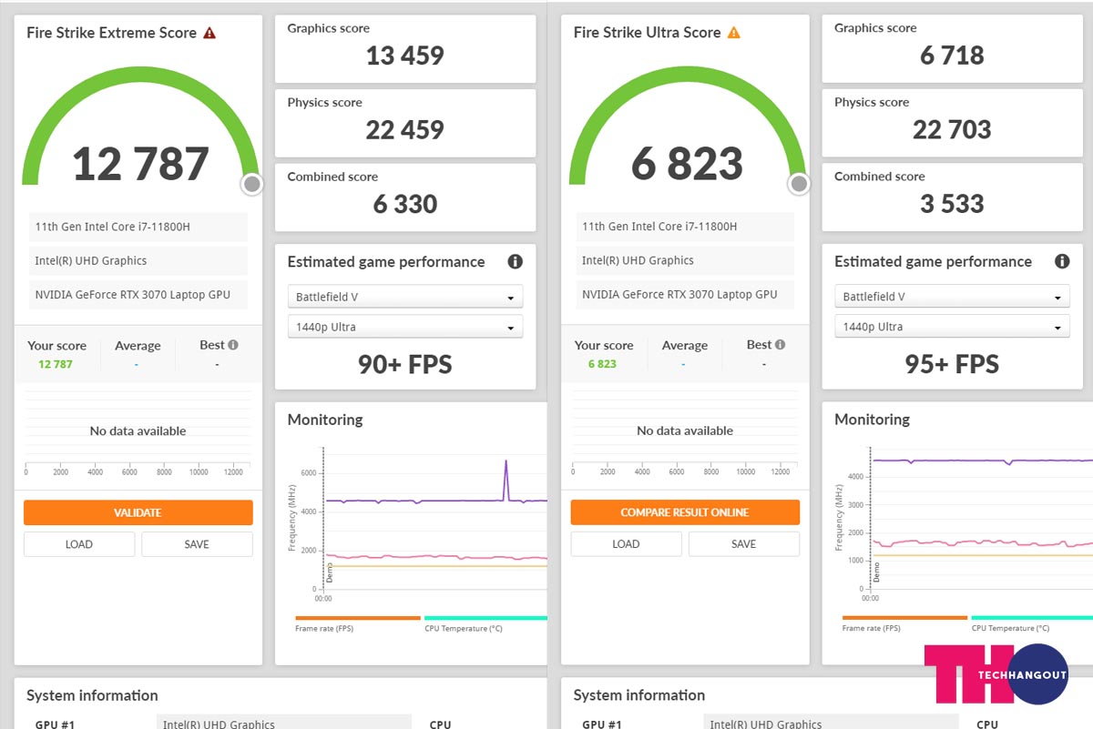Click the Physics score 22 703 value

[952, 130]
